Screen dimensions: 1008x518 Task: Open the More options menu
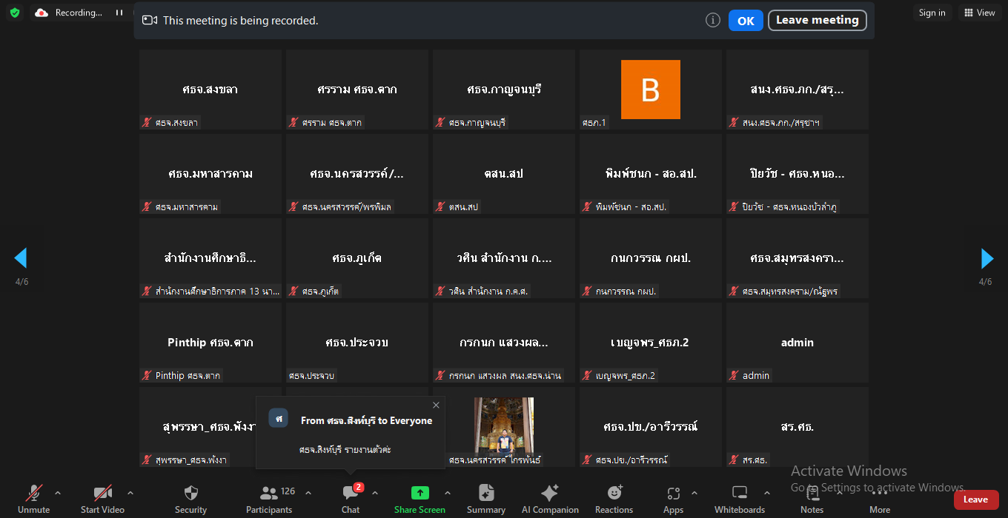click(880, 499)
